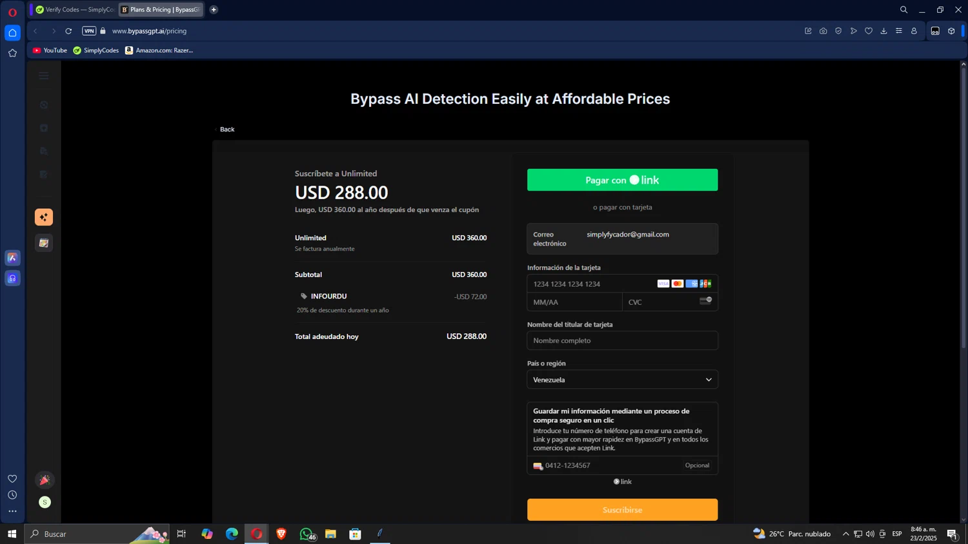Viewport: 968px width, 544px height.
Task: Go to Opera start page home icon
Action: coord(12,33)
